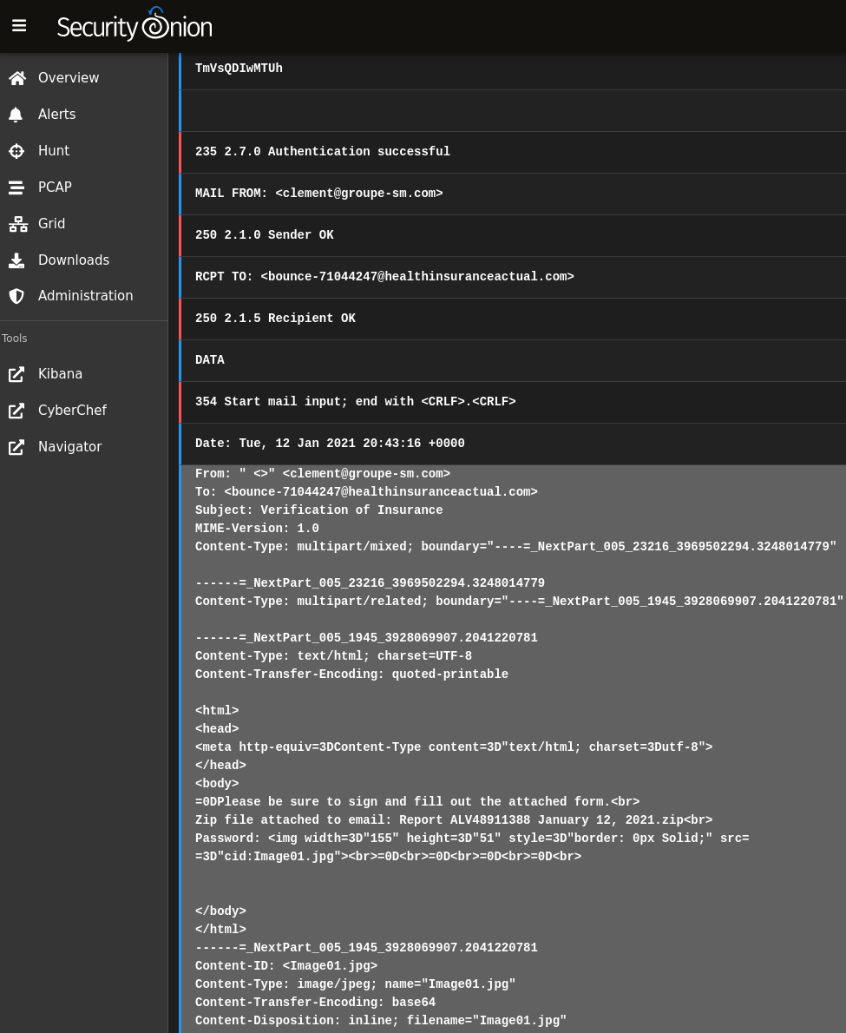The width and height of the screenshot is (846, 1033).
Task: Click the Administration shield icon
Action: coord(16,296)
